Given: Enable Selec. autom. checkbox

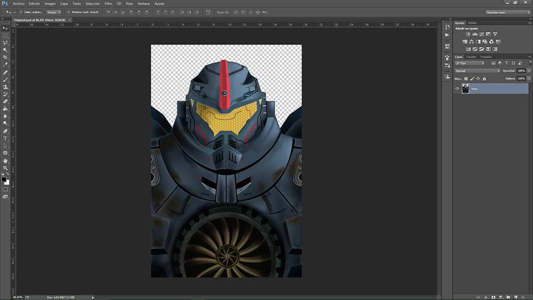Looking at the screenshot, I should point(21,12).
